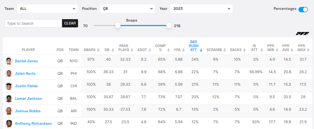The height and width of the screenshot is (129, 314).
Task: Click the Type to Search field
Action: pyautogui.click(x=33, y=23)
